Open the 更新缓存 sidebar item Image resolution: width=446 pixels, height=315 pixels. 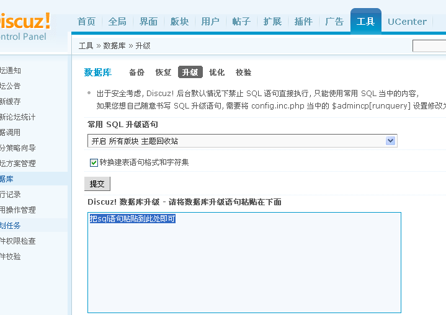pyautogui.click(x=11, y=102)
